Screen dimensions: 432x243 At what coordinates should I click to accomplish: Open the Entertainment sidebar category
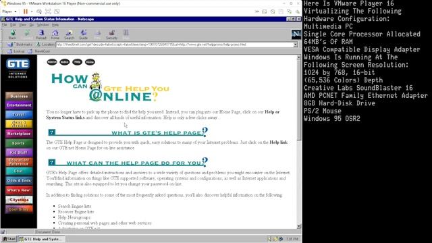tap(19, 105)
